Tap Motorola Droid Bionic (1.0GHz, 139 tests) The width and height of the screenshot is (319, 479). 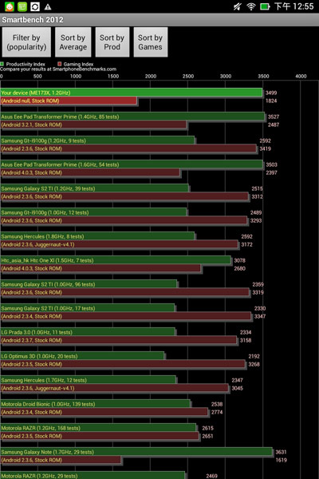(95, 404)
